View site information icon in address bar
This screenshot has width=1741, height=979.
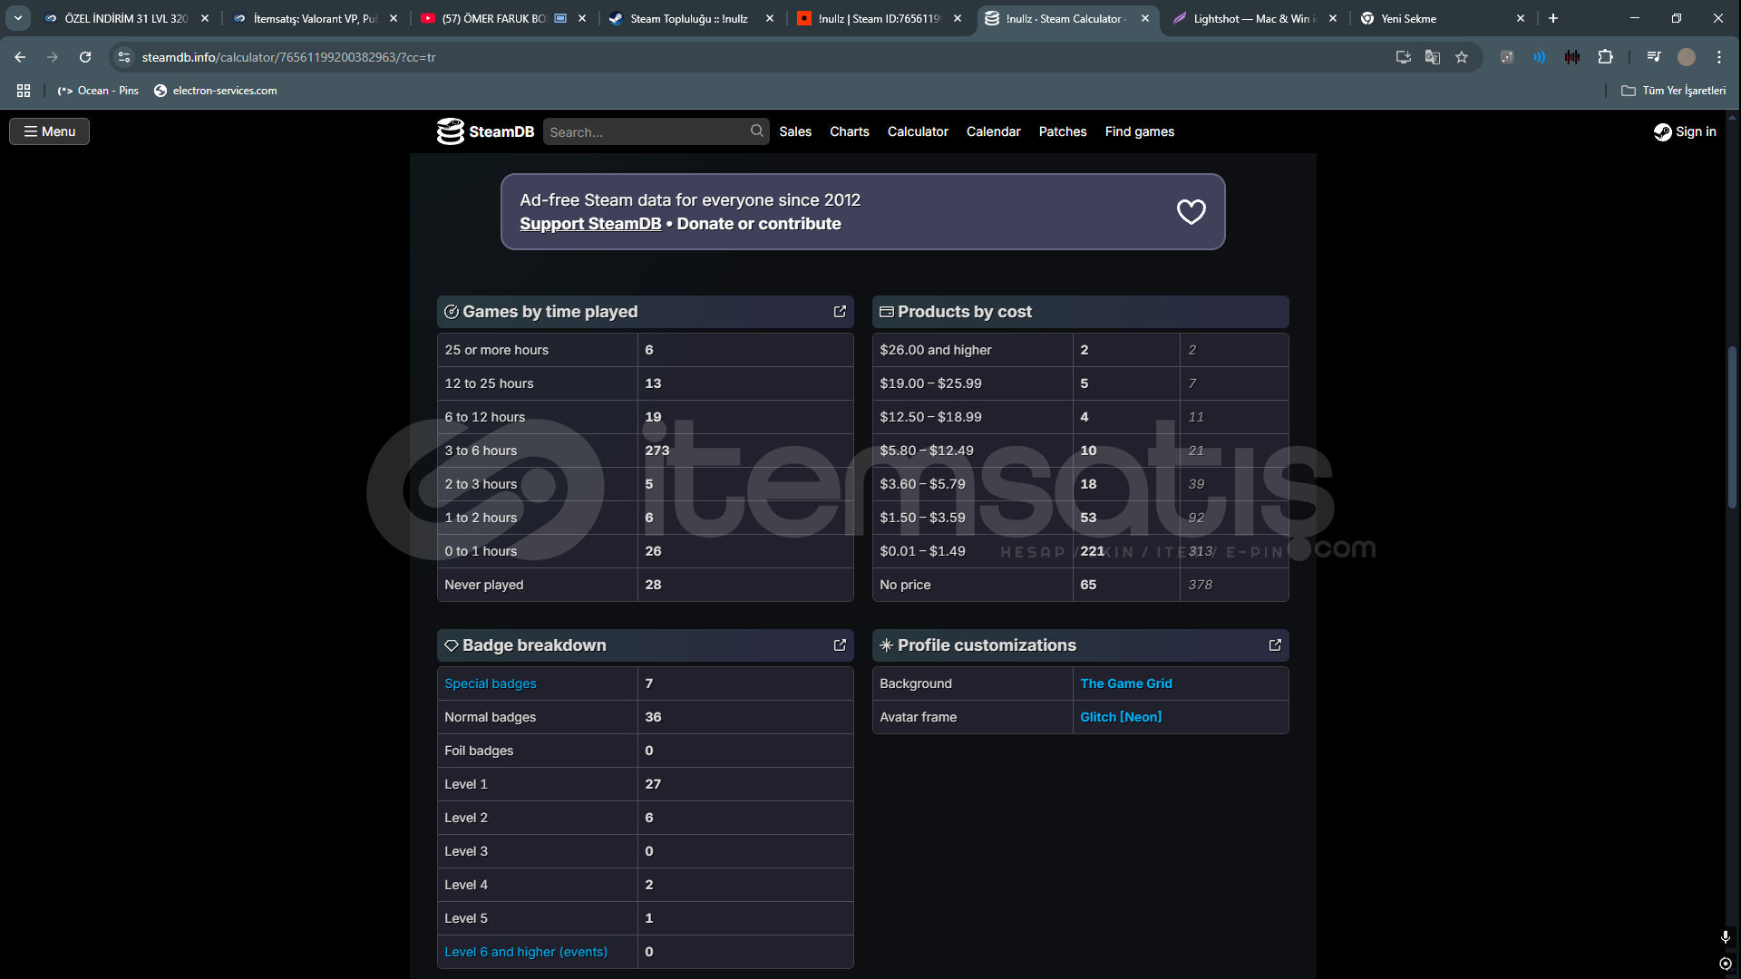[124, 57]
